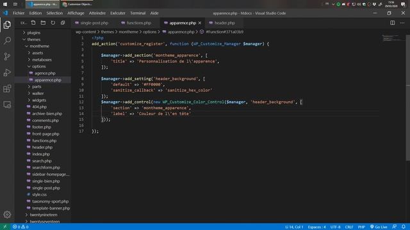
Task: Open 404.php in the file tree
Action: (40, 107)
